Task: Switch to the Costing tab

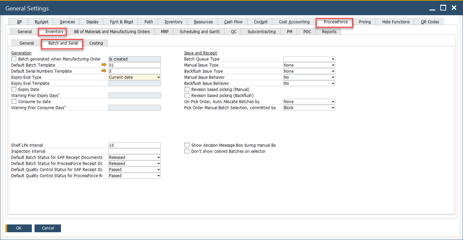Action: pos(96,43)
